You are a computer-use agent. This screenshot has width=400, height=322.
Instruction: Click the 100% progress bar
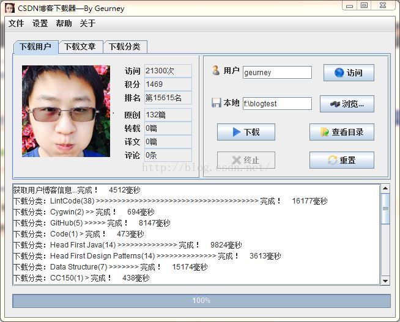pos(201,301)
